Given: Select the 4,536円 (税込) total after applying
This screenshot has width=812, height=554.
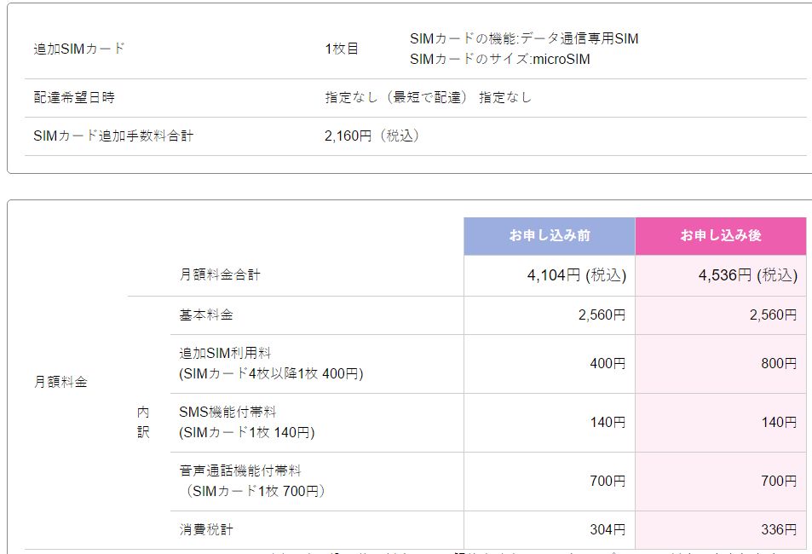Looking at the screenshot, I should (x=747, y=275).
